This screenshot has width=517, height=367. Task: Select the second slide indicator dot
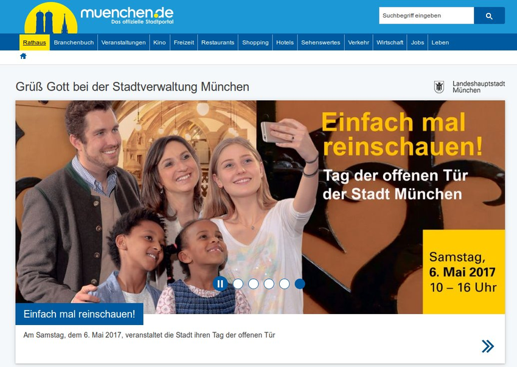[x=254, y=284]
